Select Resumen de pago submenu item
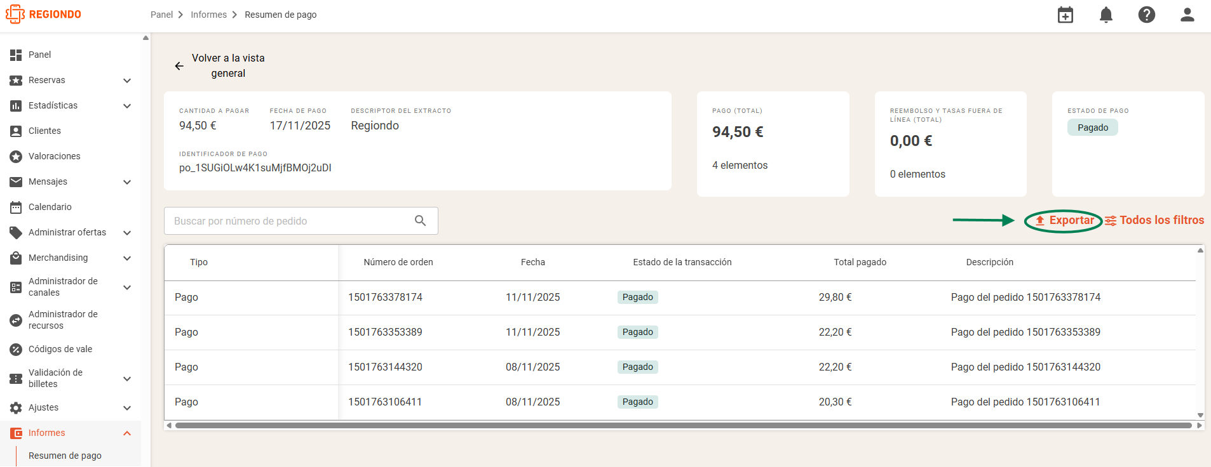 coord(65,456)
